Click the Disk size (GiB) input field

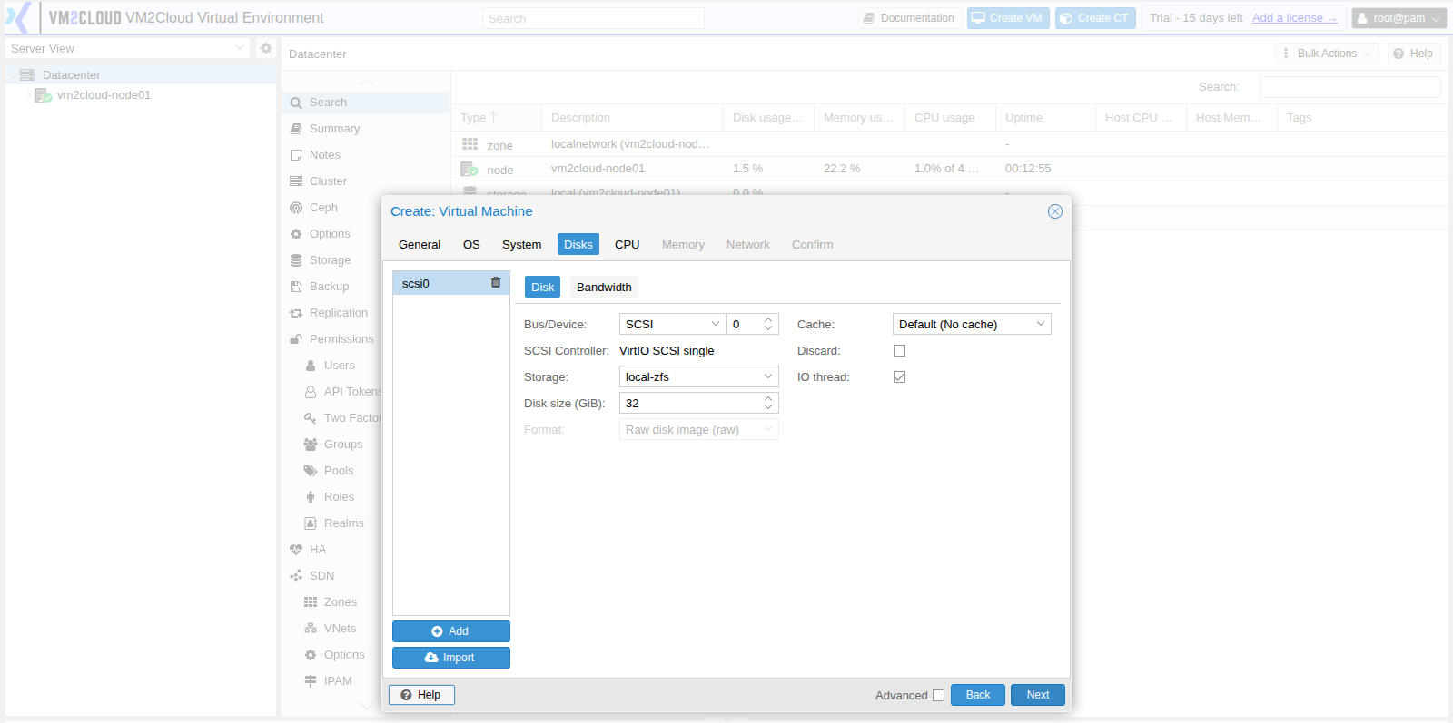pos(691,403)
